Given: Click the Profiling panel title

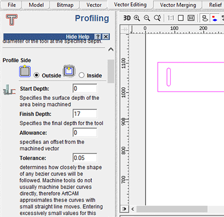Looking at the screenshot, I should click(x=92, y=18).
